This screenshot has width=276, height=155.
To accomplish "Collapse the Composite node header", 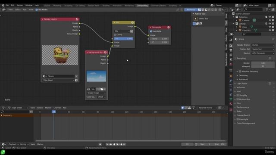I will coord(151,27).
